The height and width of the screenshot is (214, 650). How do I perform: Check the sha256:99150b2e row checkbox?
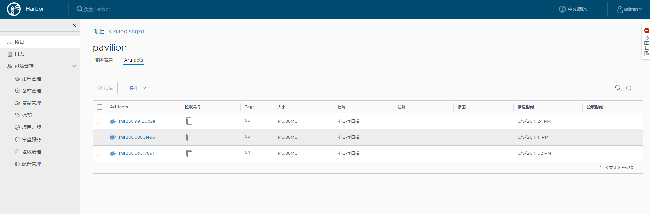click(100, 121)
